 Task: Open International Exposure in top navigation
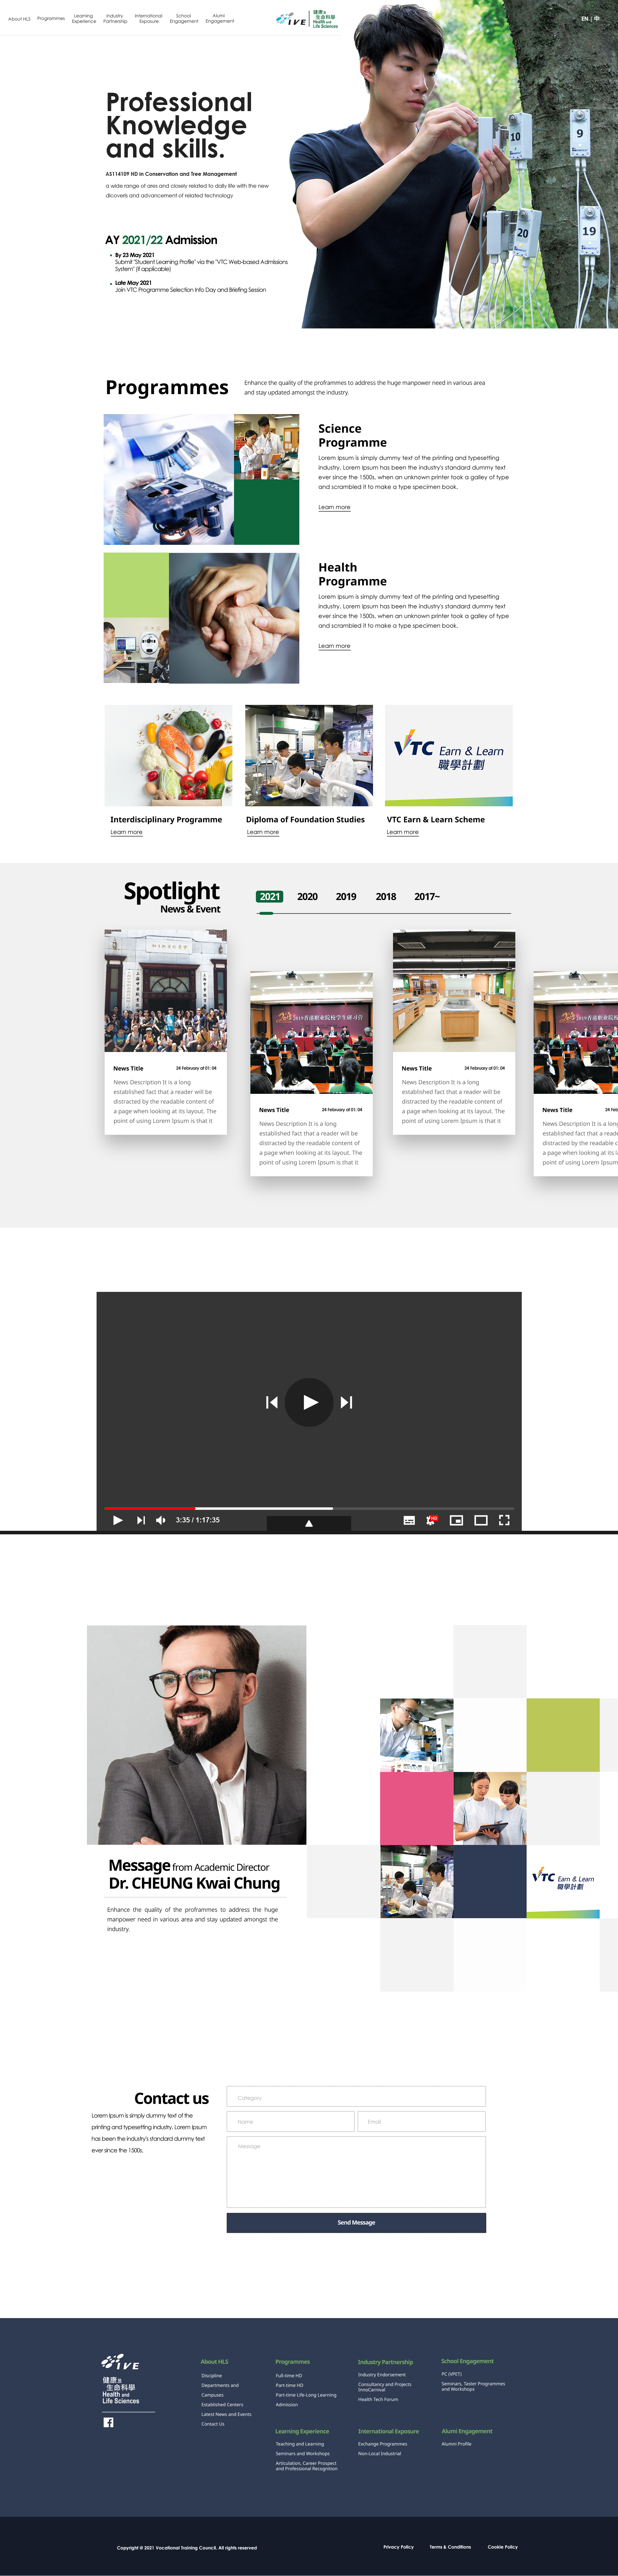pos(149,18)
